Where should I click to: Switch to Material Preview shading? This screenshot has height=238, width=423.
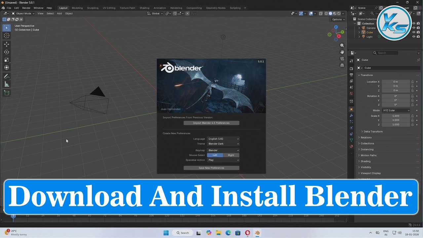pos(334,14)
